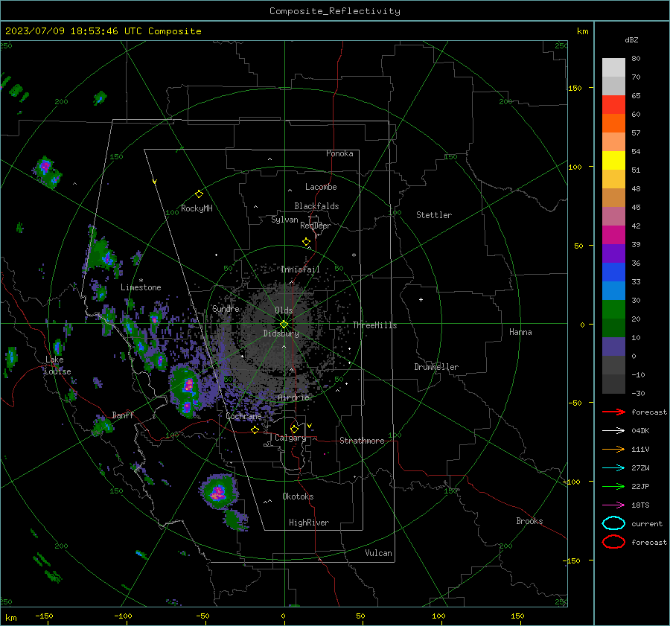Screen dimensions: 670x626
Task: Click the red forecast arrow in legend
Action: point(613,412)
